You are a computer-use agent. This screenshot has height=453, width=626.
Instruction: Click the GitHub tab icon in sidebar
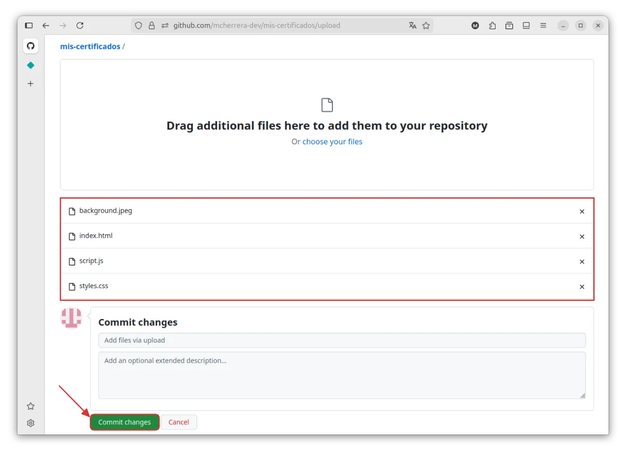31,46
